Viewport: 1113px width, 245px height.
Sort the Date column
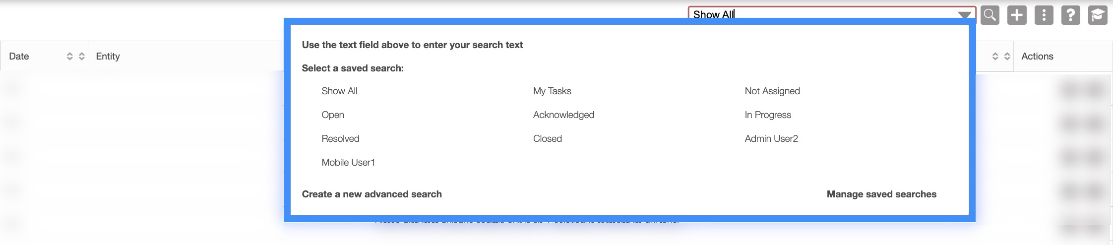point(69,57)
